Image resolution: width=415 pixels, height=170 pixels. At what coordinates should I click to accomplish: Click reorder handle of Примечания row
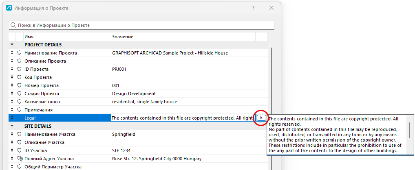(x=12, y=110)
